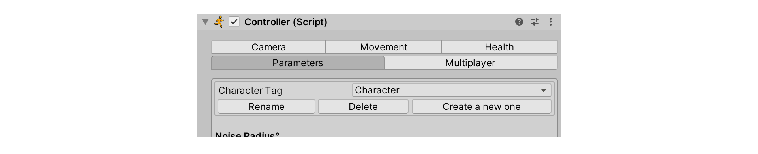Click blank header space beside Controller title

(420, 22)
